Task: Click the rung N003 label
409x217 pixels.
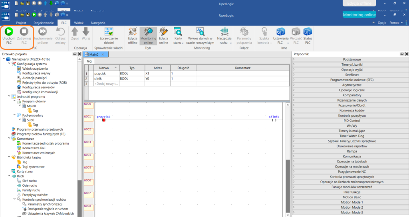Action: 88,144
